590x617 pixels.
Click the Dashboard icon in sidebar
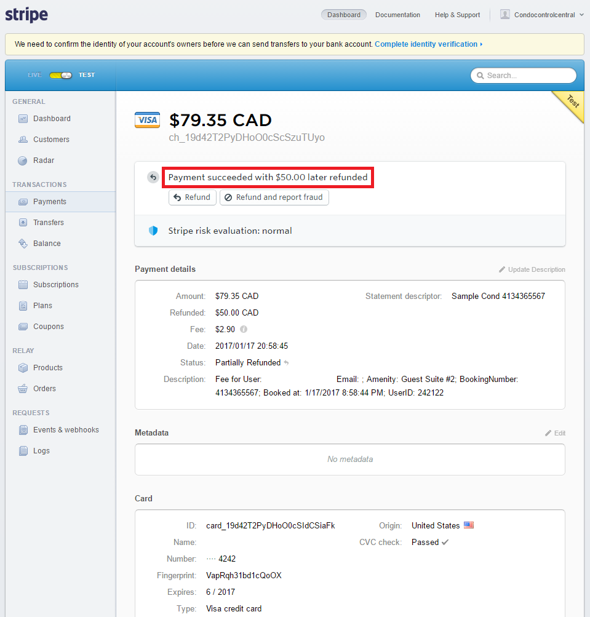(23, 119)
